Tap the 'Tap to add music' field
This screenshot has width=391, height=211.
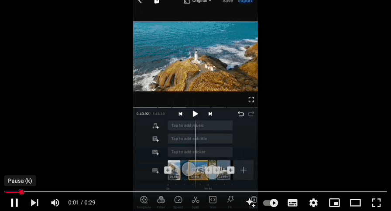(200, 125)
